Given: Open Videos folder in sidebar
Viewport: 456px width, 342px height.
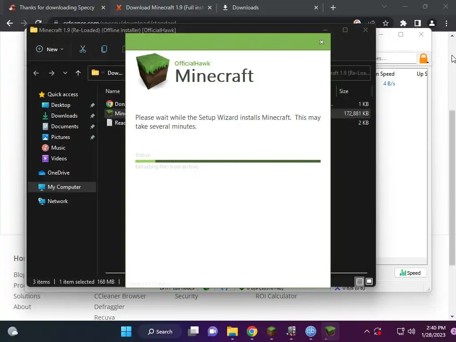Looking at the screenshot, I should (x=59, y=159).
